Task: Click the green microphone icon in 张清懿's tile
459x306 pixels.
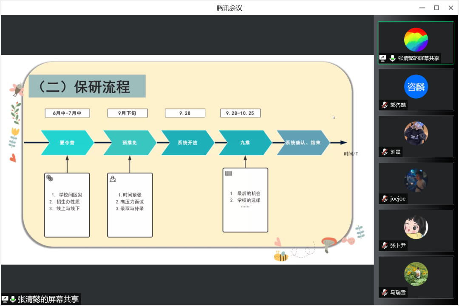Action: coord(392,58)
